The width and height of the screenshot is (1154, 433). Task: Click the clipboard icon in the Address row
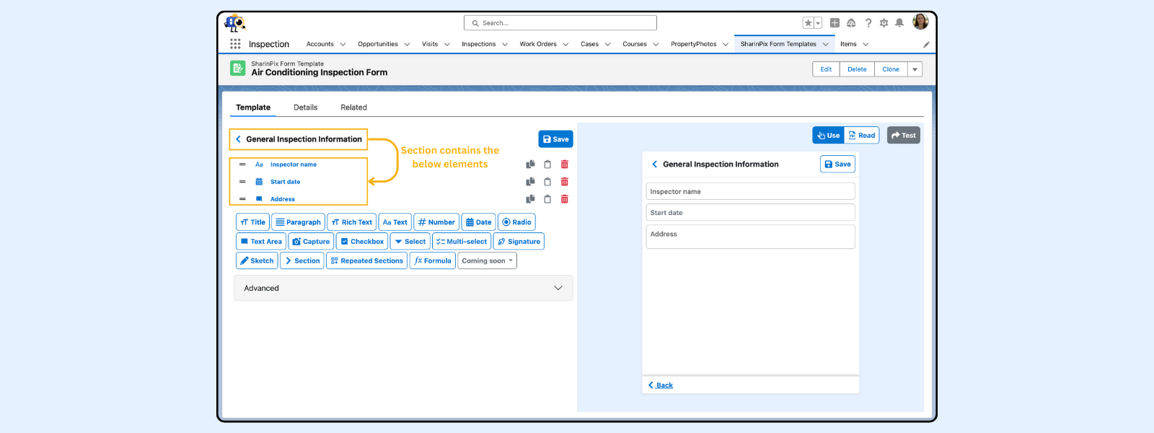coord(547,199)
